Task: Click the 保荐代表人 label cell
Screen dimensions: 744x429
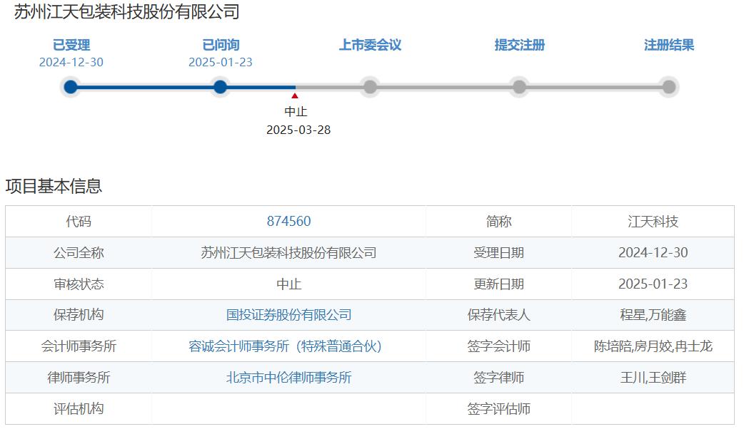Action: tap(498, 315)
